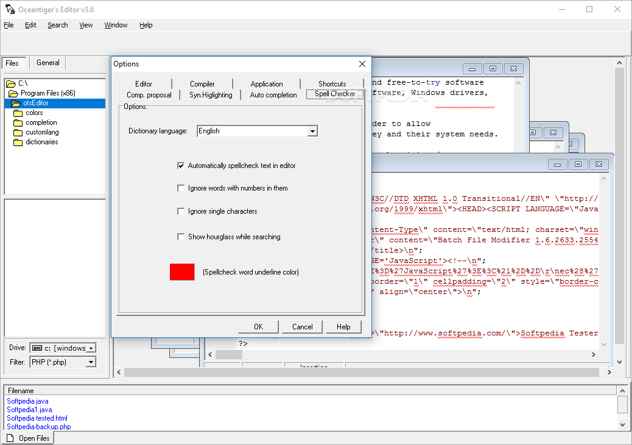632x445 pixels.
Task: Switch to the Auto completion tab
Action: (x=273, y=95)
